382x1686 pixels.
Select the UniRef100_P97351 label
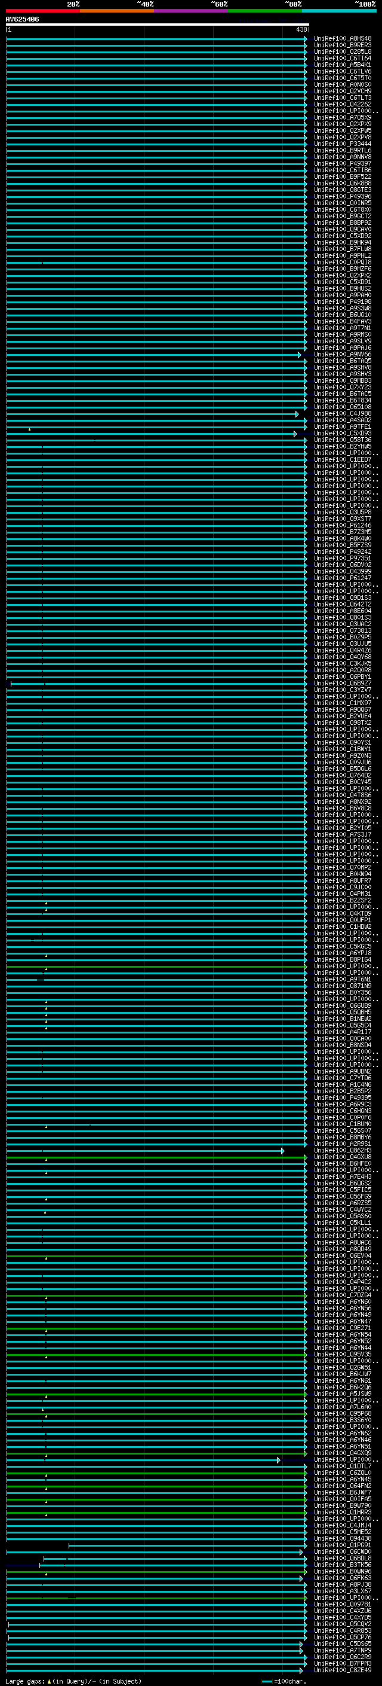click(x=343, y=558)
